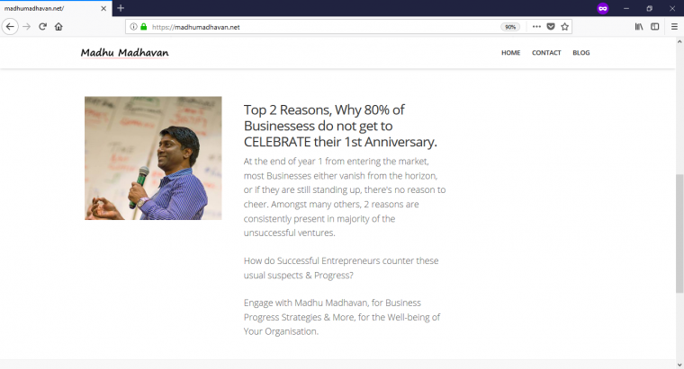This screenshot has height=369, width=684.
Task: Toggle the sidebar panel
Action: coord(654,27)
